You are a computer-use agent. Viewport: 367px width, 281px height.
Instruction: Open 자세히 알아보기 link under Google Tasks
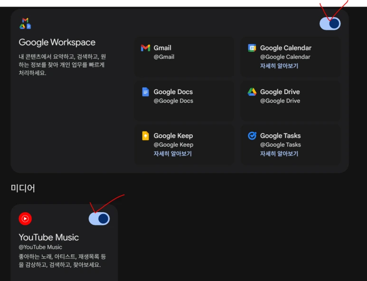point(279,154)
